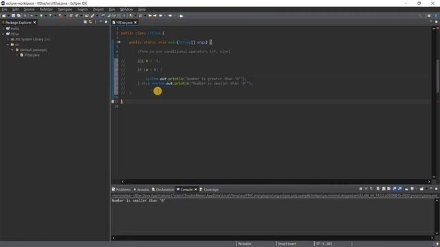Click the Save toolbar icon
The width and height of the screenshot is (440, 247).
coord(13,16)
